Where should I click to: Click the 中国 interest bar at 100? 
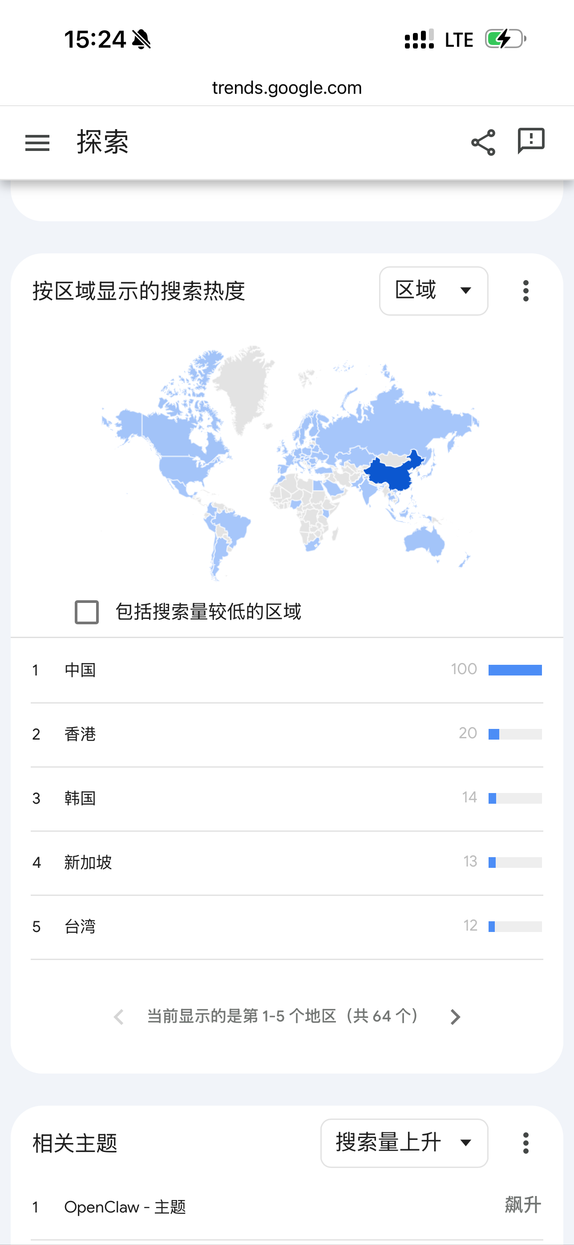[x=515, y=670]
